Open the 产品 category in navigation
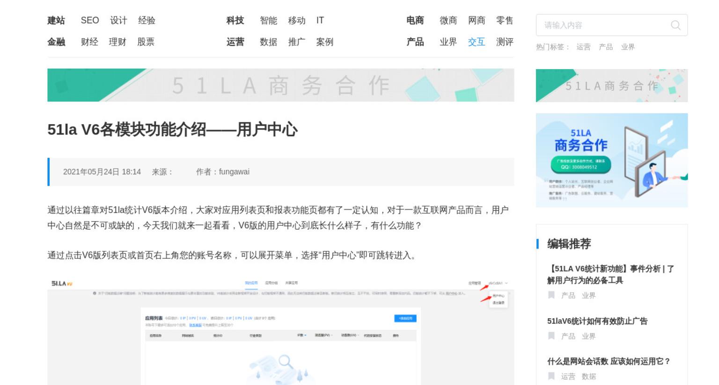 click(415, 42)
